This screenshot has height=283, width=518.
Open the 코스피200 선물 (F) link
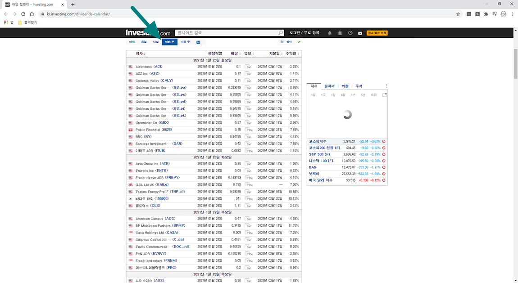point(324,148)
